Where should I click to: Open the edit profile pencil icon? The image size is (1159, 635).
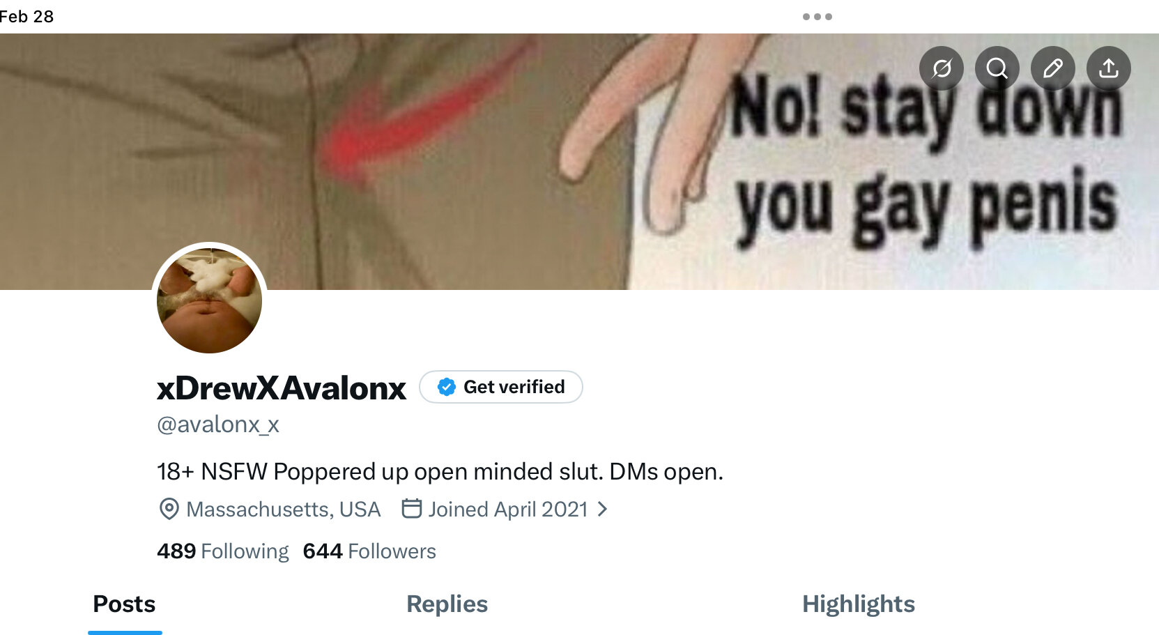pyautogui.click(x=1053, y=68)
